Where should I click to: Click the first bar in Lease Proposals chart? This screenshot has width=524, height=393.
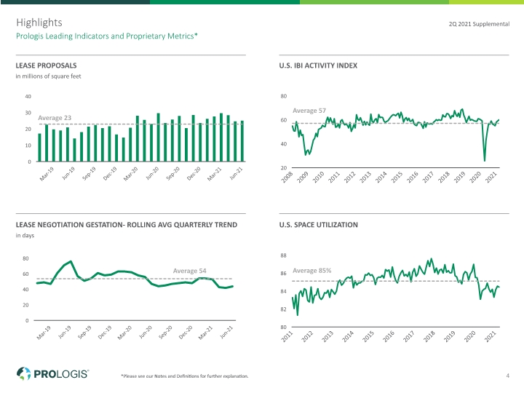(39, 148)
